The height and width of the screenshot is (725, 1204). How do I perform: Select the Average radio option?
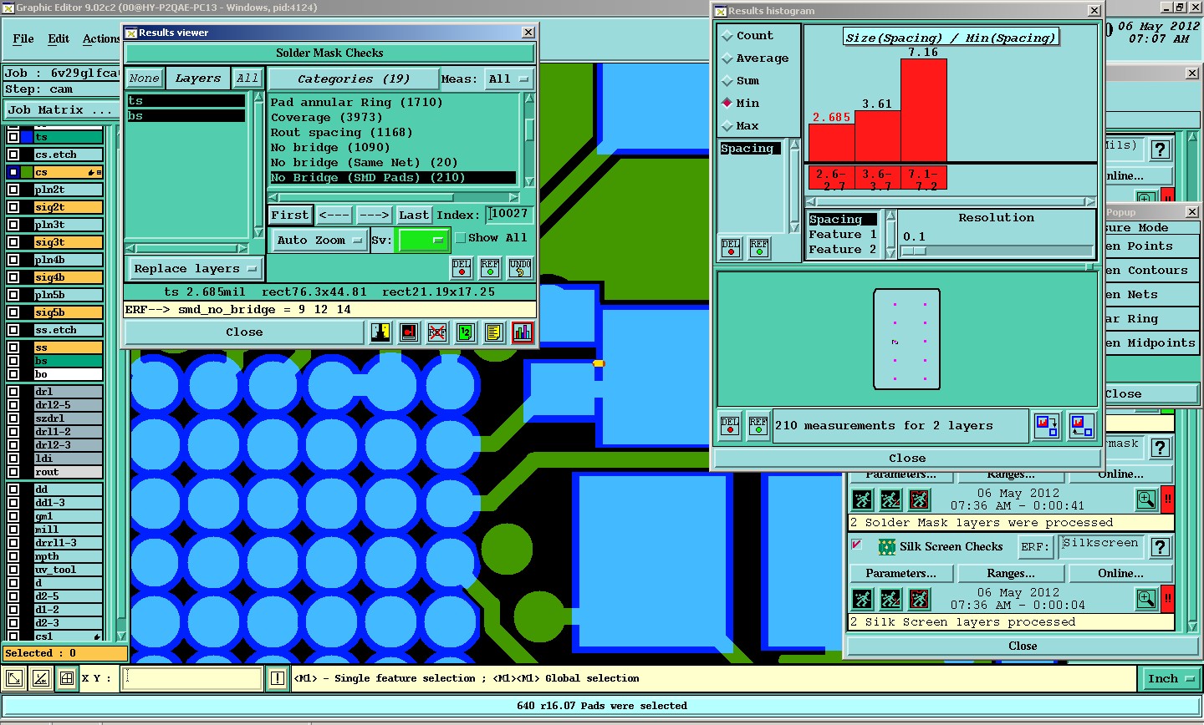[x=727, y=58]
